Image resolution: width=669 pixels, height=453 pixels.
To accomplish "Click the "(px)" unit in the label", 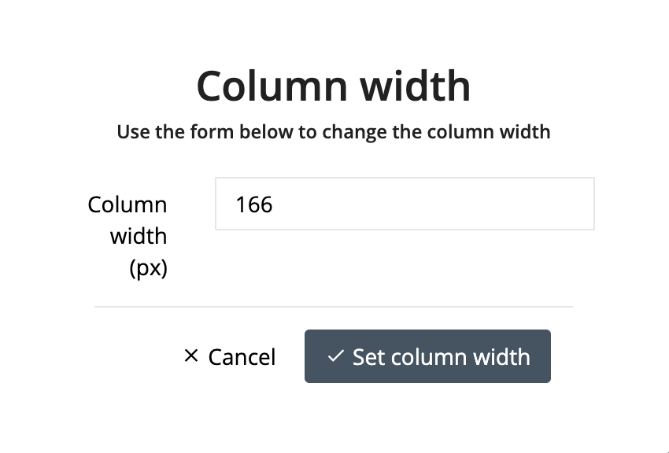I will [x=148, y=267].
